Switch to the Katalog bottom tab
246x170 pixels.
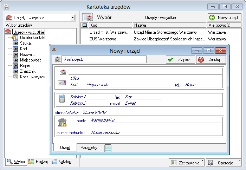tap(61, 162)
